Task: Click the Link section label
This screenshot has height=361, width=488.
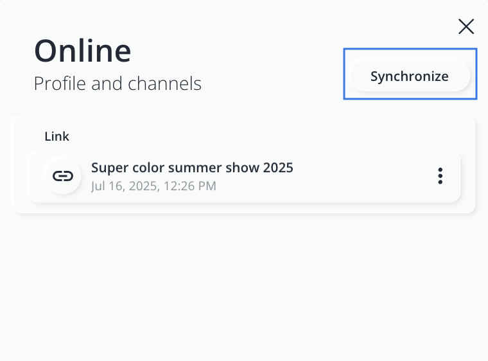Action: 57,136
